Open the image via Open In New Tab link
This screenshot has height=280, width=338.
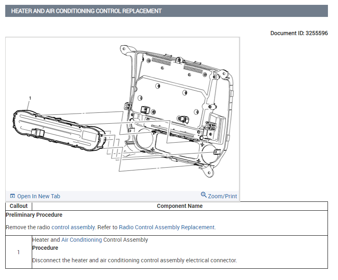[39, 196]
